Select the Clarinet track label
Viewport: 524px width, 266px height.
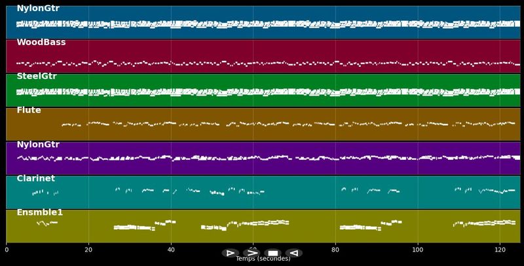tap(35, 179)
